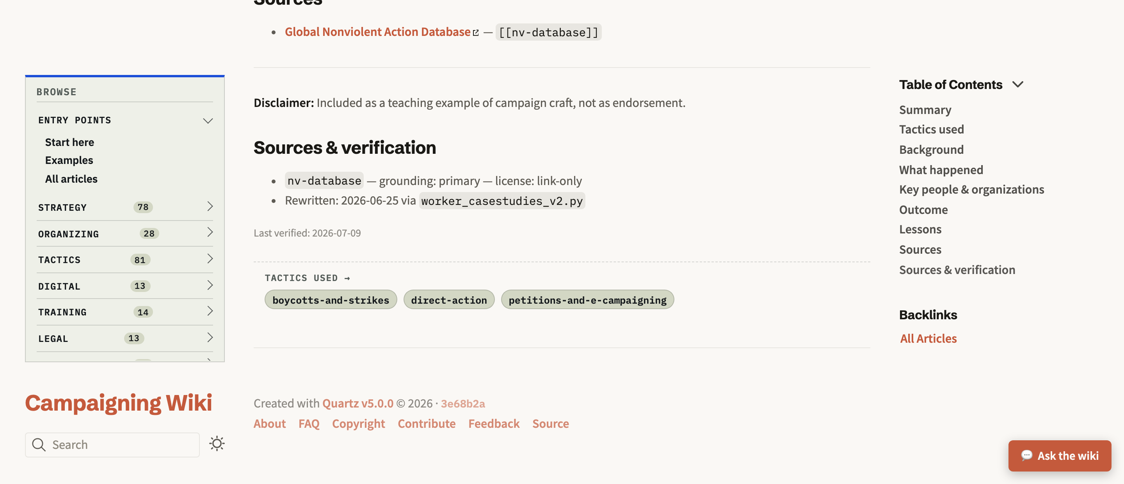
Task: Click the Last verified: 2026-07-09 text
Action: click(307, 233)
